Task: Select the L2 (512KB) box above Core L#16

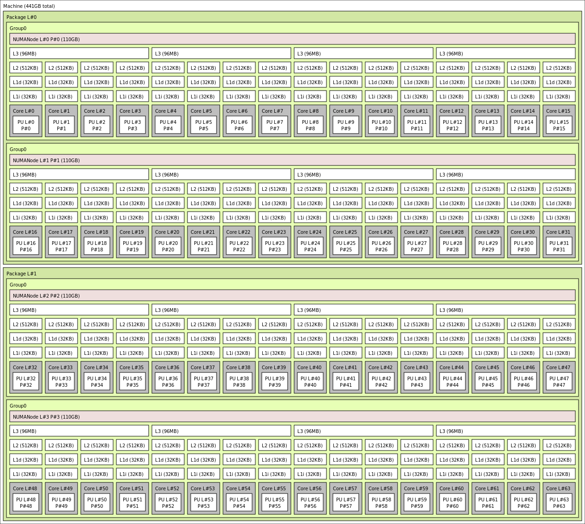Action: click(25, 189)
